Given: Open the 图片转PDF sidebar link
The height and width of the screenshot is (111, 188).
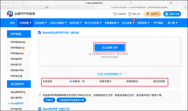Looking at the screenshot, I should 16,98.
